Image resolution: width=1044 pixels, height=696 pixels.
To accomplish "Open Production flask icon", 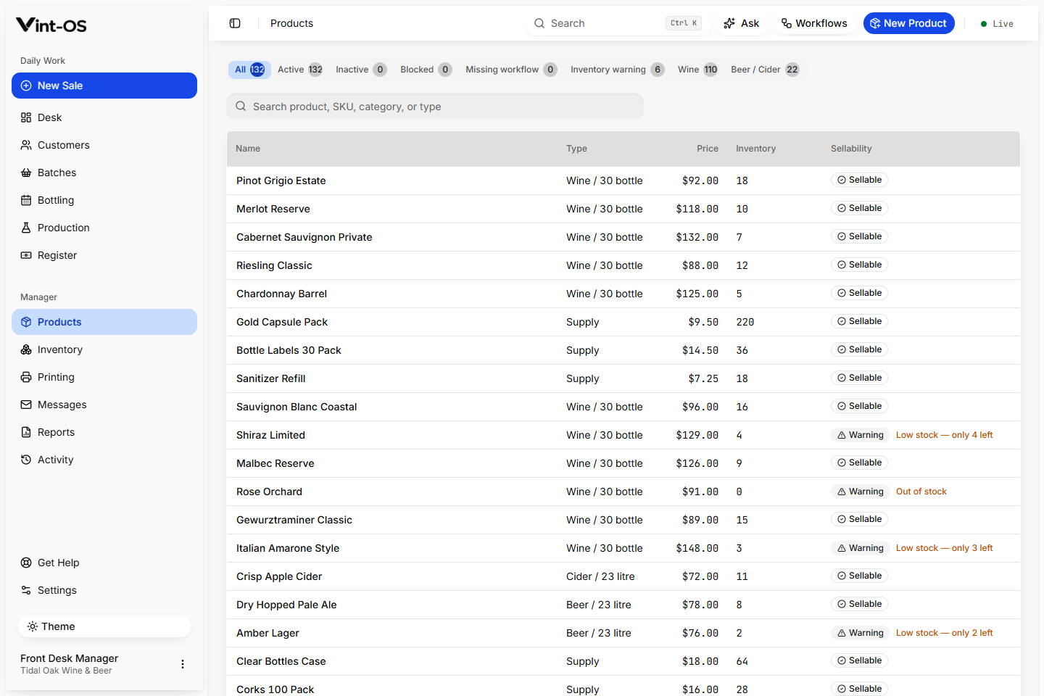I will click(26, 228).
